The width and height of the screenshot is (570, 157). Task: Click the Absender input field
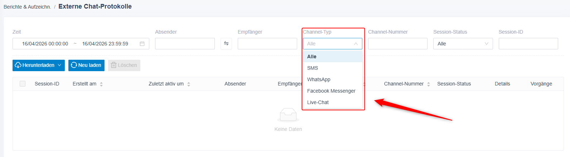pos(185,44)
